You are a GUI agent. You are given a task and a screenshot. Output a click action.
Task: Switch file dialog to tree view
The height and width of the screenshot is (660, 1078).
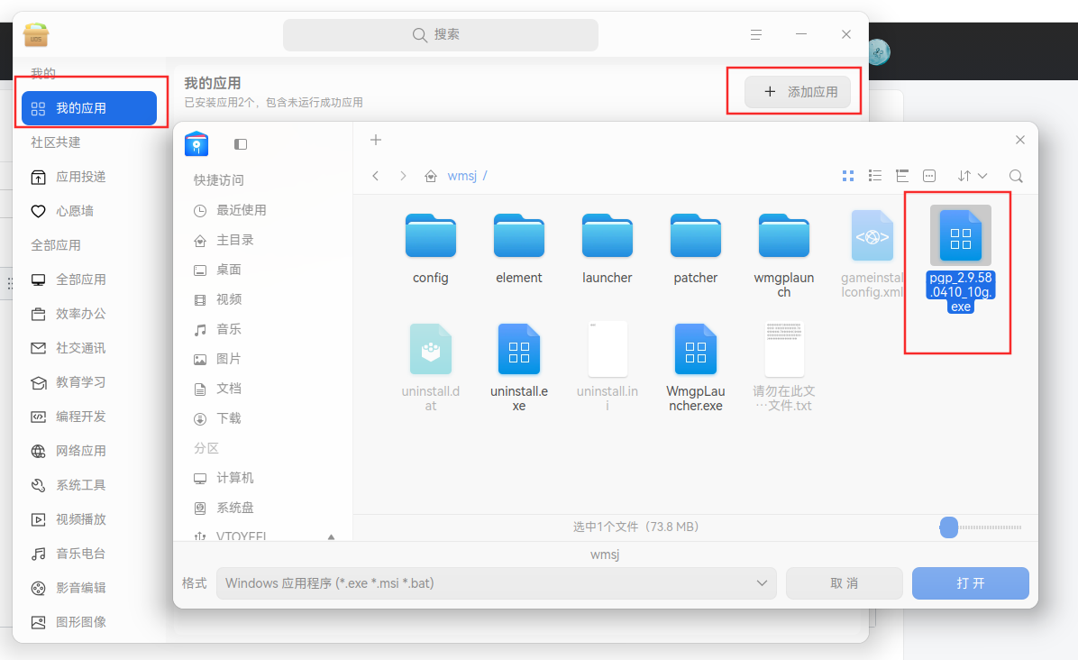[902, 176]
